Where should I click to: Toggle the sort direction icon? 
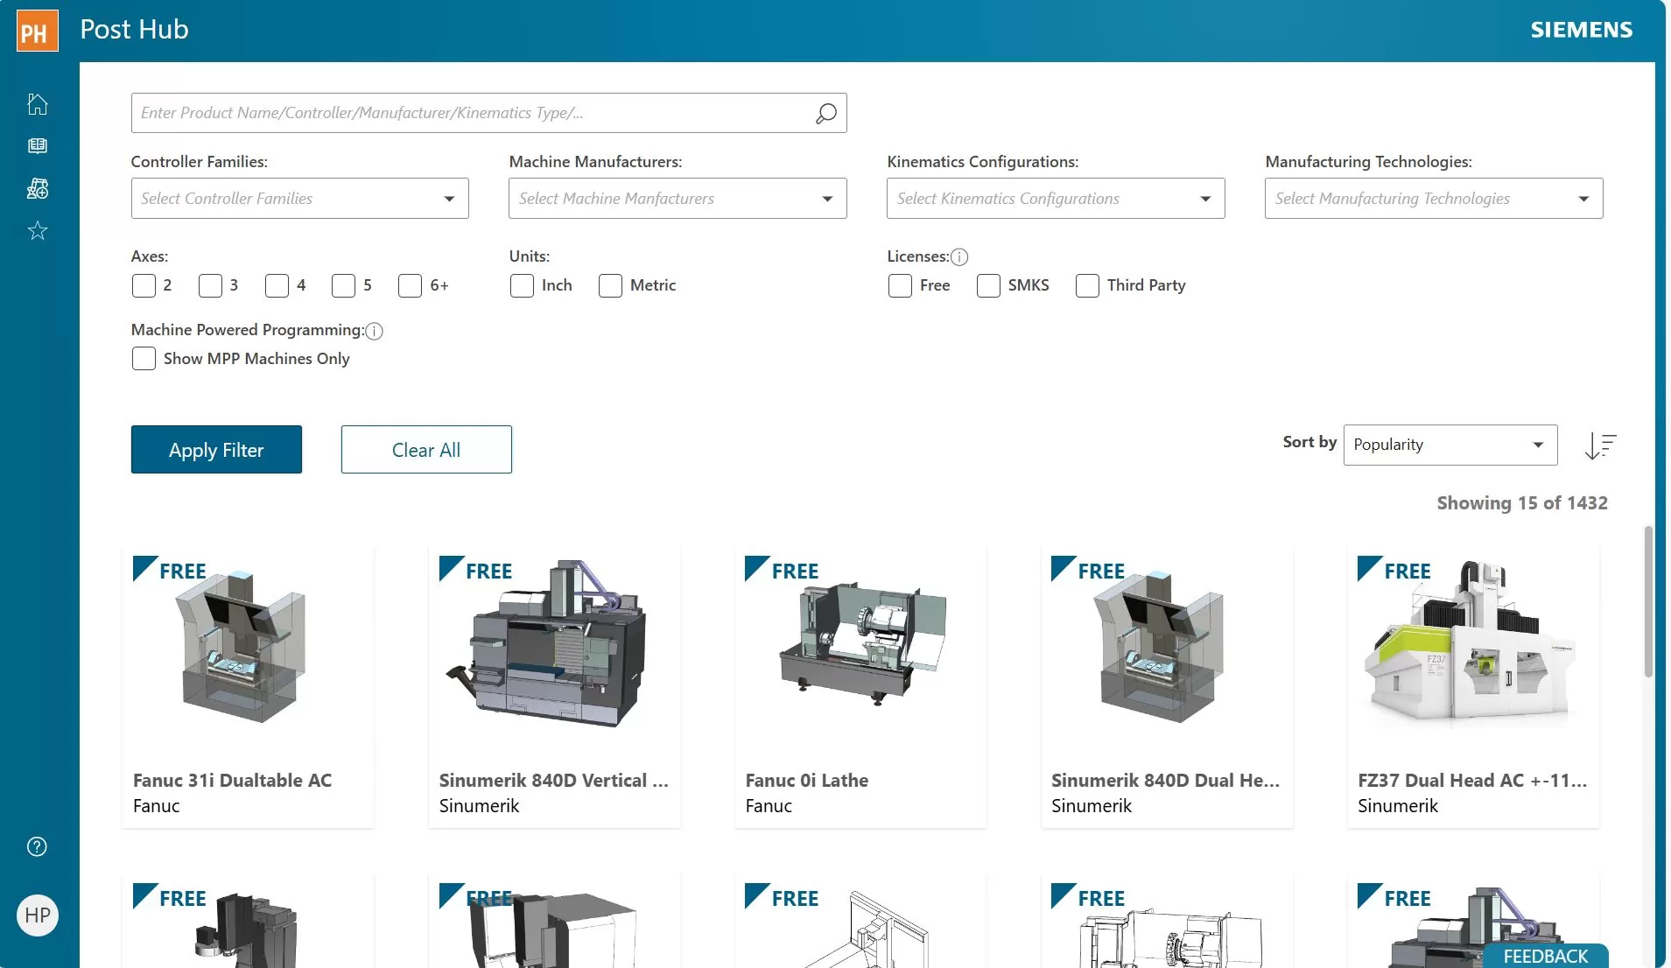[1600, 445]
